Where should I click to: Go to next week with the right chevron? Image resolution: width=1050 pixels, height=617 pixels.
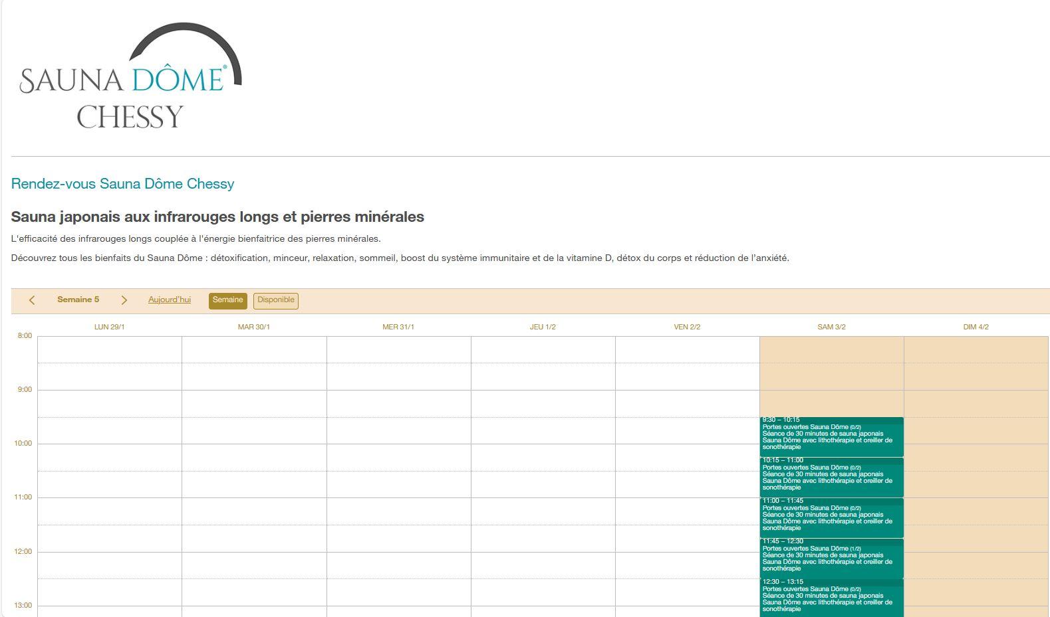[x=124, y=300]
